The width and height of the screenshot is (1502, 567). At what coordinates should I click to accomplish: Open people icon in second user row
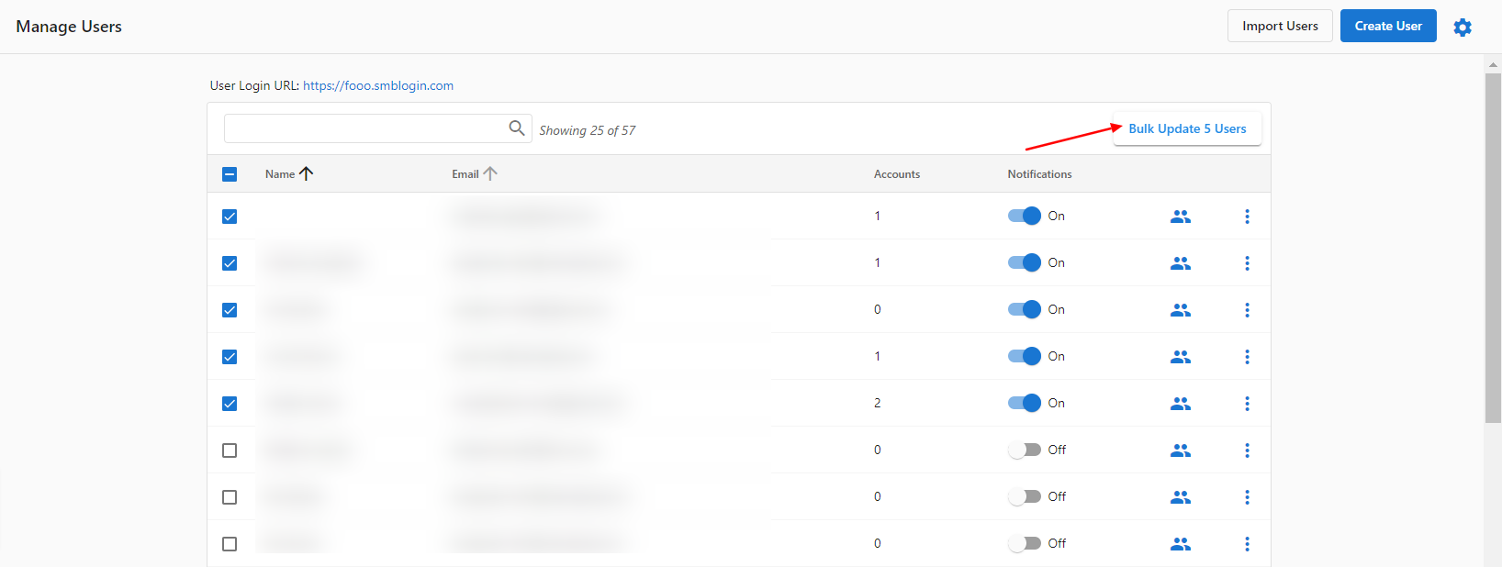(x=1181, y=263)
